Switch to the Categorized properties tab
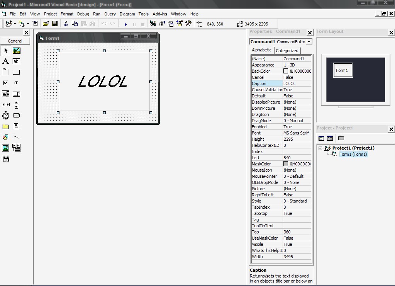The width and height of the screenshot is (395, 286). pos(287,50)
